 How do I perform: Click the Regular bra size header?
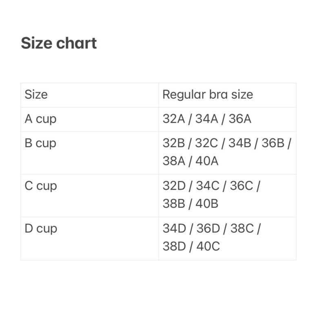tap(208, 95)
